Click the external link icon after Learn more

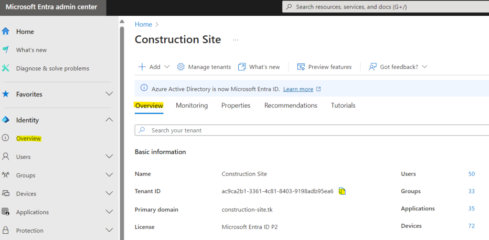pos(319,89)
